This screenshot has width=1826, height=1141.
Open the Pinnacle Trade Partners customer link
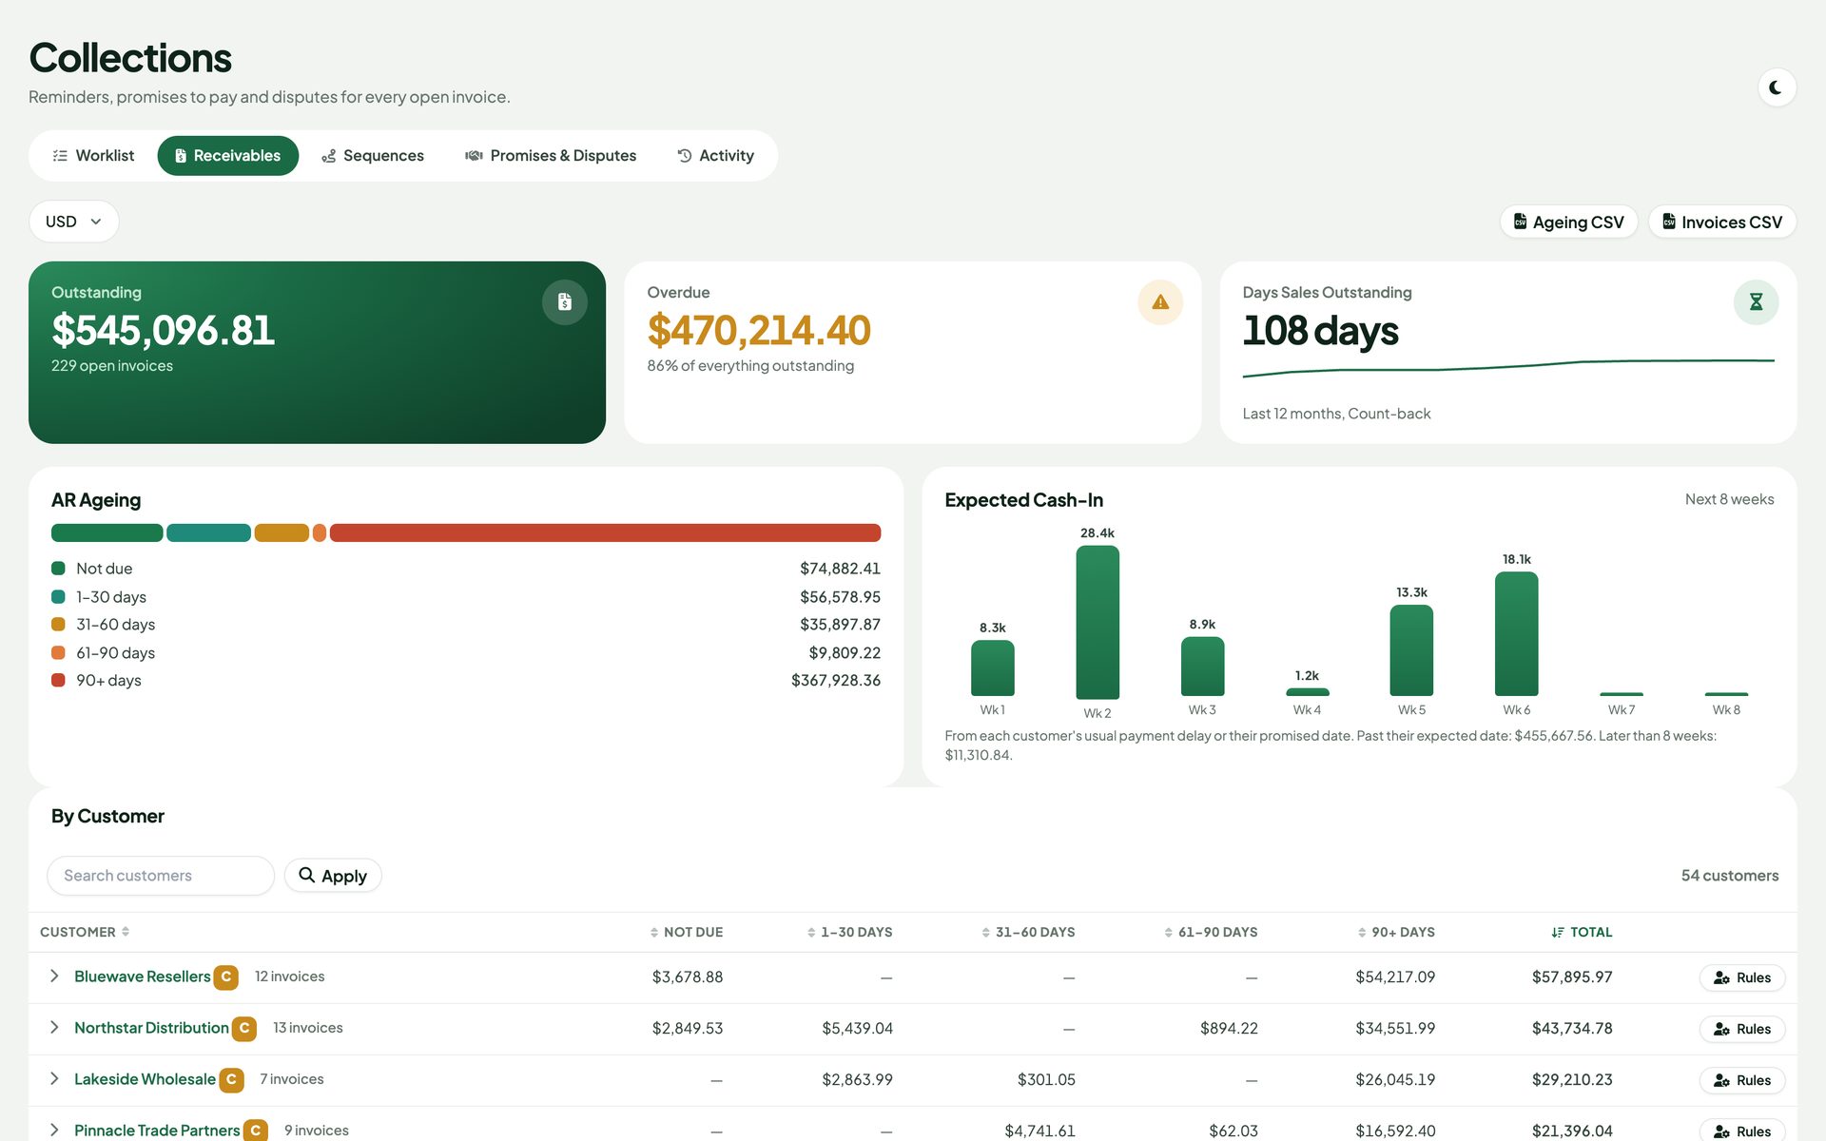click(157, 1131)
